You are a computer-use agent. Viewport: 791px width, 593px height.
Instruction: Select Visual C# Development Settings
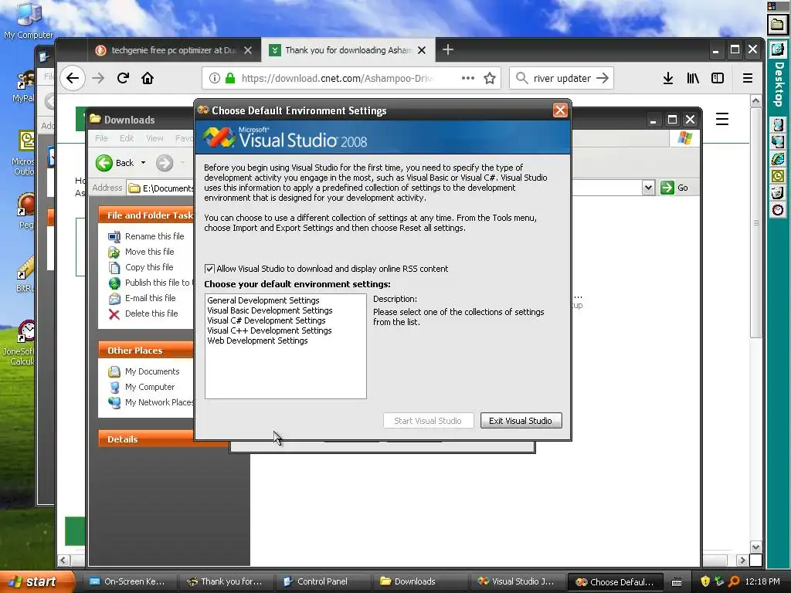click(x=266, y=320)
